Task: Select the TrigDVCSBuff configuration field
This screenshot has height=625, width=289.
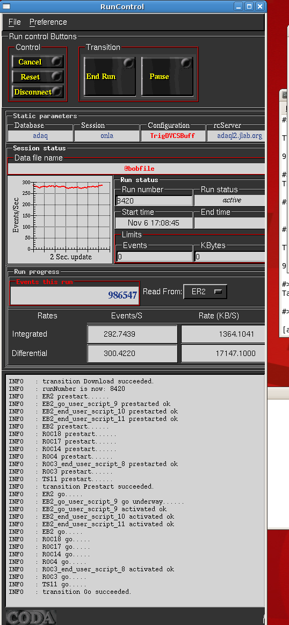Action: (172, 135)
